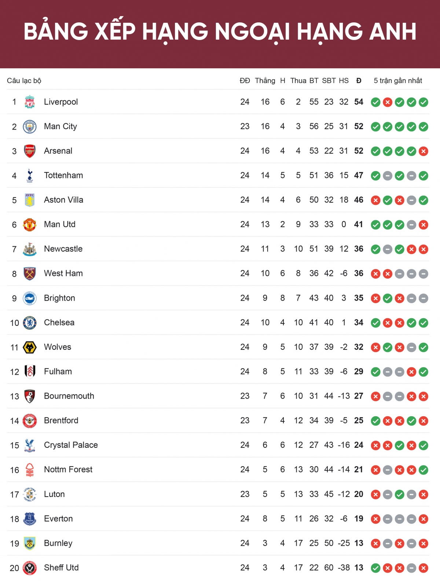The image size is (440, 581).
Task: Click the Man City club crest
Action: [30, 127]
